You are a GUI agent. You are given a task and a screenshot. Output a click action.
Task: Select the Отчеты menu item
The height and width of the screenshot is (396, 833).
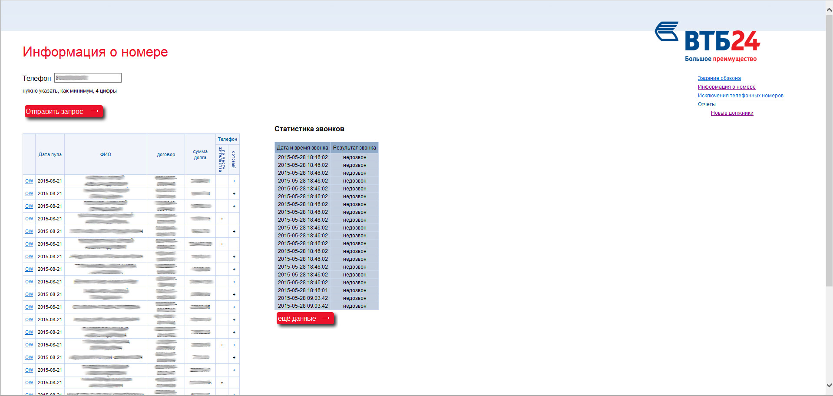pos(707,104)
